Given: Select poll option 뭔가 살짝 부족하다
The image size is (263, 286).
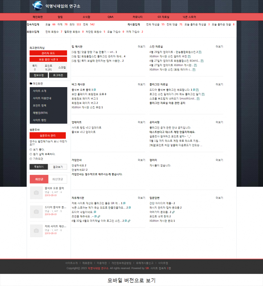Looking at the screenshot, I should (x=31, y=154).
